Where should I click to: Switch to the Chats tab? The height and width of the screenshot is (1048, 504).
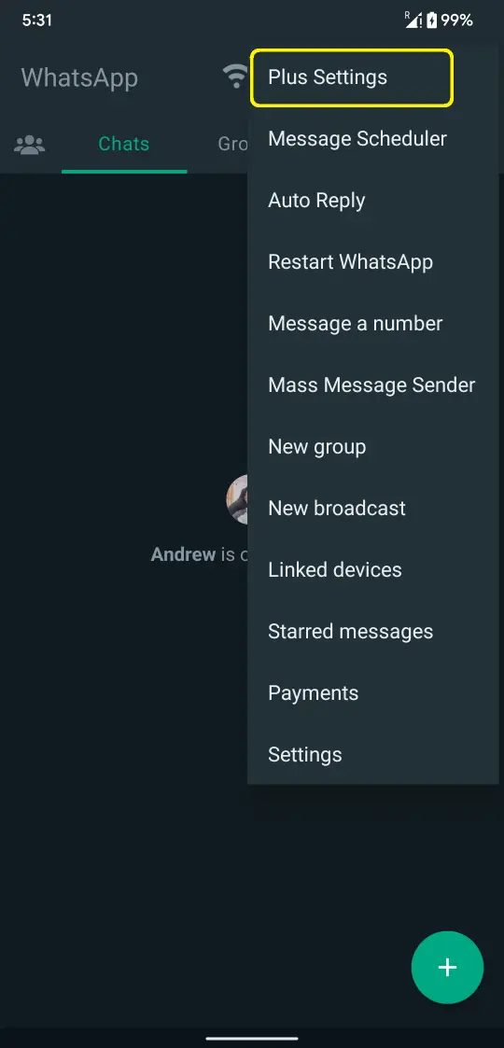coord(123,145)
